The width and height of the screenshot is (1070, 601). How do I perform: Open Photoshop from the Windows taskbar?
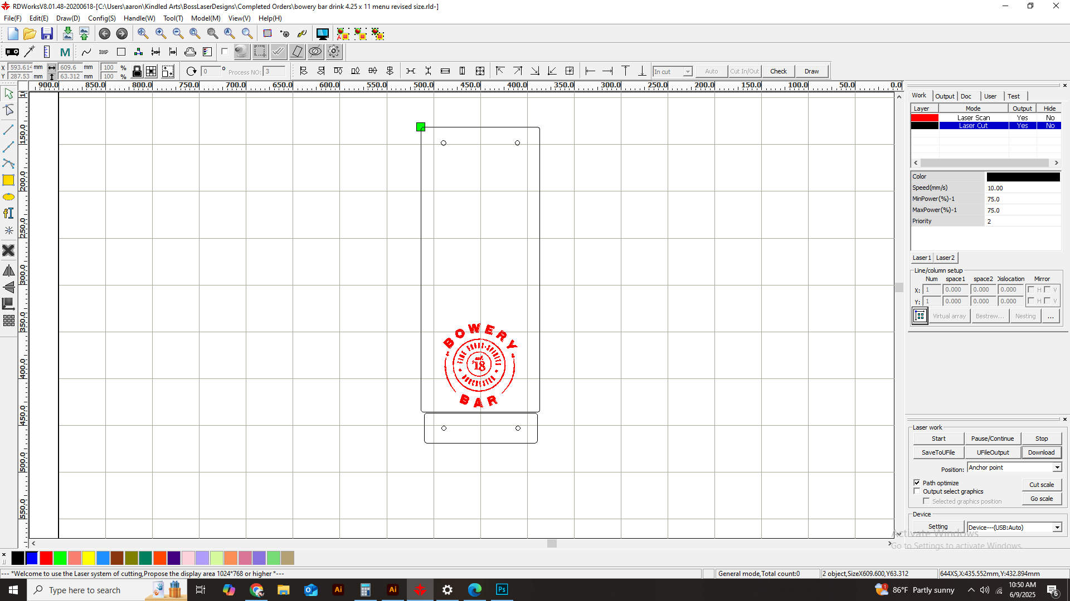[x=502, y=590]
